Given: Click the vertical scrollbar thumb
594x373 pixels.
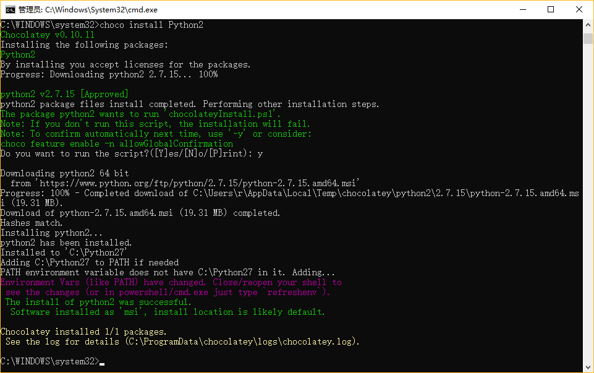Looking at the screenshot, I should point(588,38).
